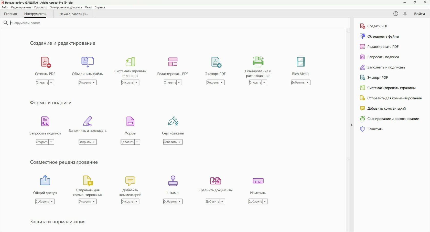Click the Редактировать PDF tool icon
The width and height of the screenshot is (430, 232).
coord(173,62)
